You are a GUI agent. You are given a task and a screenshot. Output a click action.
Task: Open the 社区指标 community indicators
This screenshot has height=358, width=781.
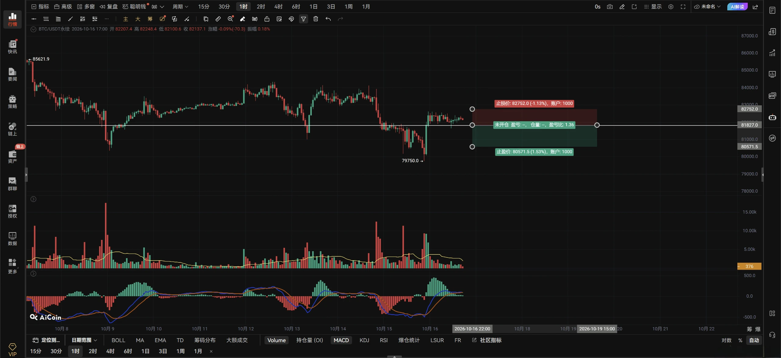click(487, 340)
